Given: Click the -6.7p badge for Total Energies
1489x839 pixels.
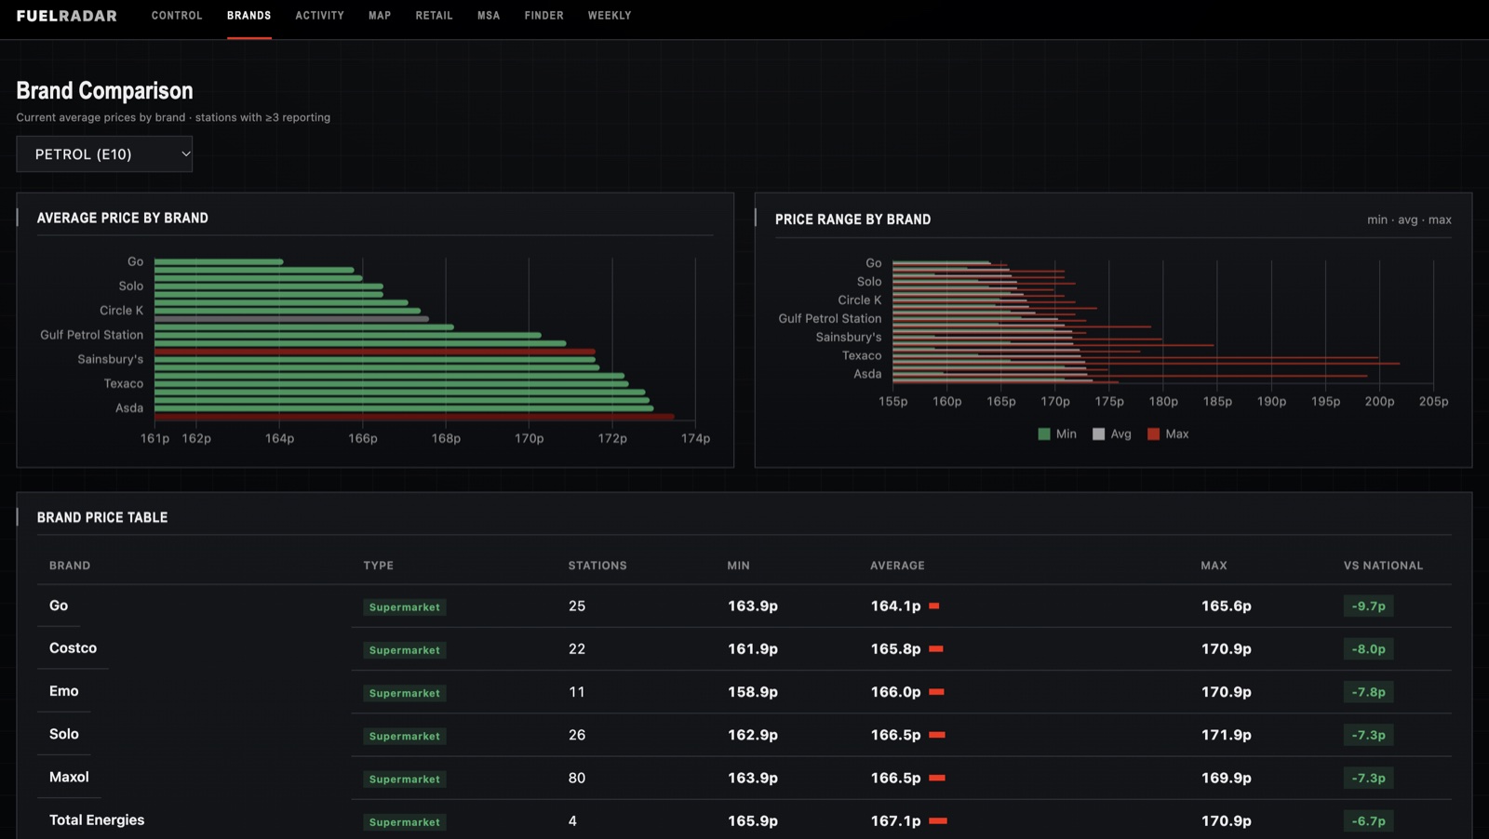Looking at the screenshot, I should tap(1368, 821).
